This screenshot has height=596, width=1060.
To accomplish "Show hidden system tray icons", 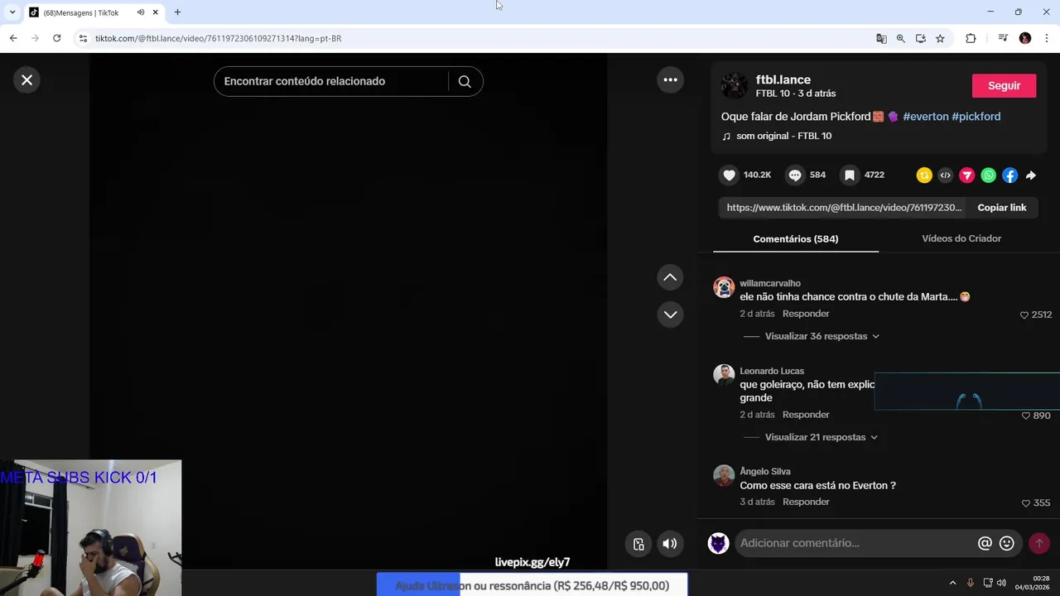I will [x=952, y=583].
